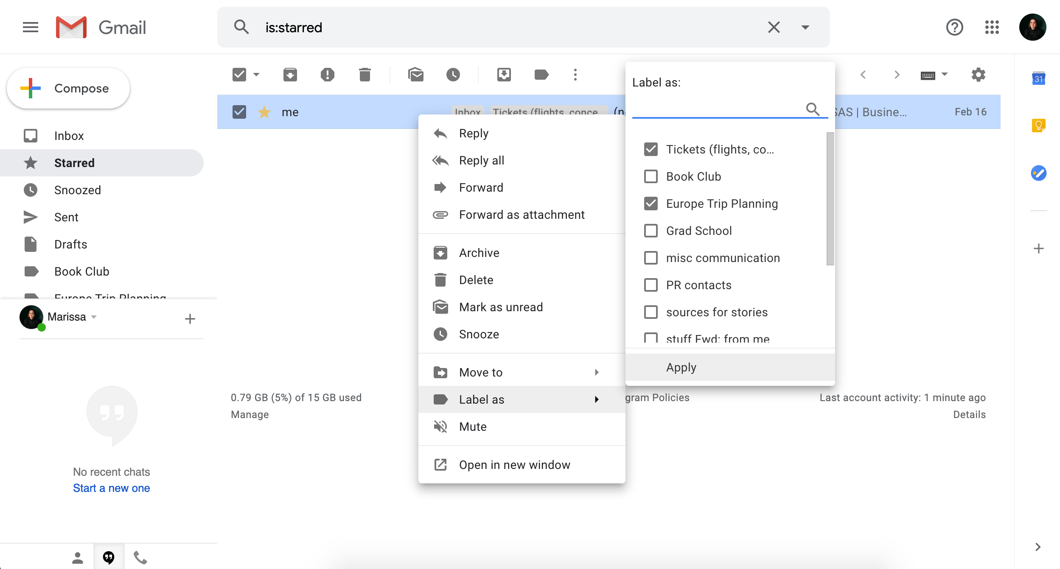Viewport: 1060px width, 569px height.
Task: Expand the search options dropdown arrow
Action: tap(805, 28)
